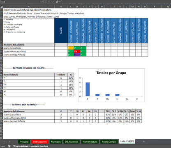Select column B header
The width and height of the screenshot is (171, 148).
pyautogui.click(x=61, y=7)
